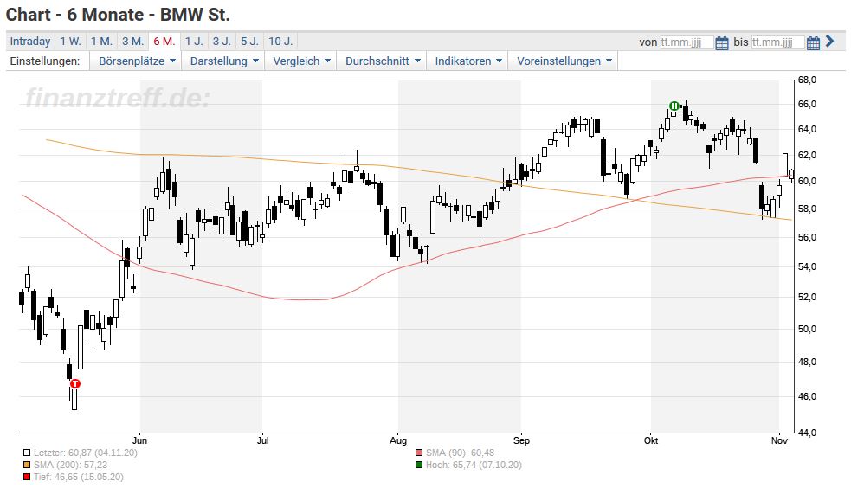The width and height of the screenshot is (851, 488).
Task: Open the Indikatoren dropdown menu
Action: click(467, 61)
